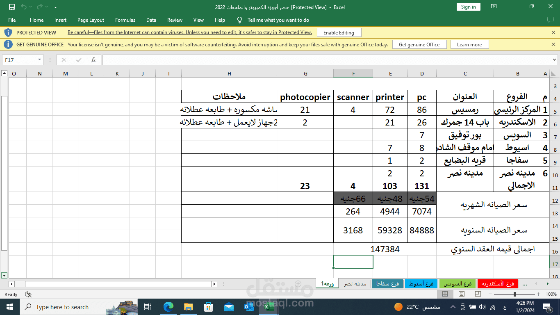Image resolution: width=560 pixels, height=315 pixels.
Task: Click vertical scrollbar down arrow
Action: [4, 275]
